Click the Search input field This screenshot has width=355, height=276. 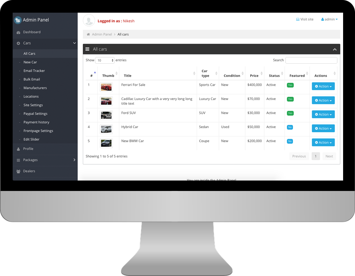[x=311, y=60]
